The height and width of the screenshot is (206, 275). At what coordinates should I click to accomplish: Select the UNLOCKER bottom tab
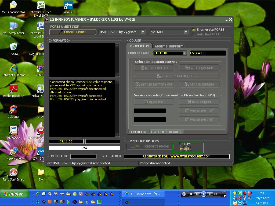click(139, 132)
